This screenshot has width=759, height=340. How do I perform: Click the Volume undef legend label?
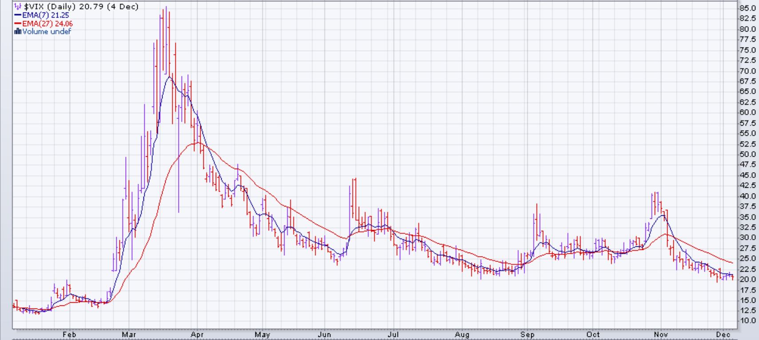[46, 32]
